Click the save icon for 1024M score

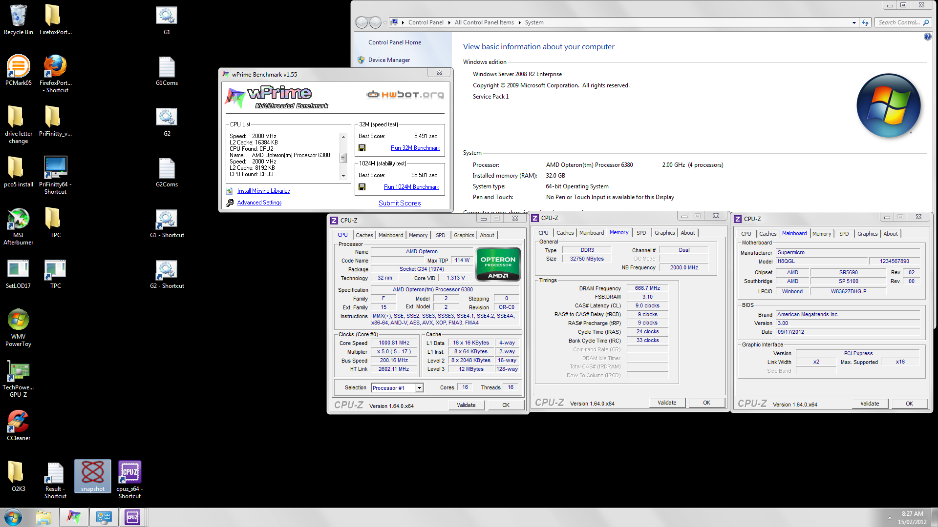click(x=362, y=187)
